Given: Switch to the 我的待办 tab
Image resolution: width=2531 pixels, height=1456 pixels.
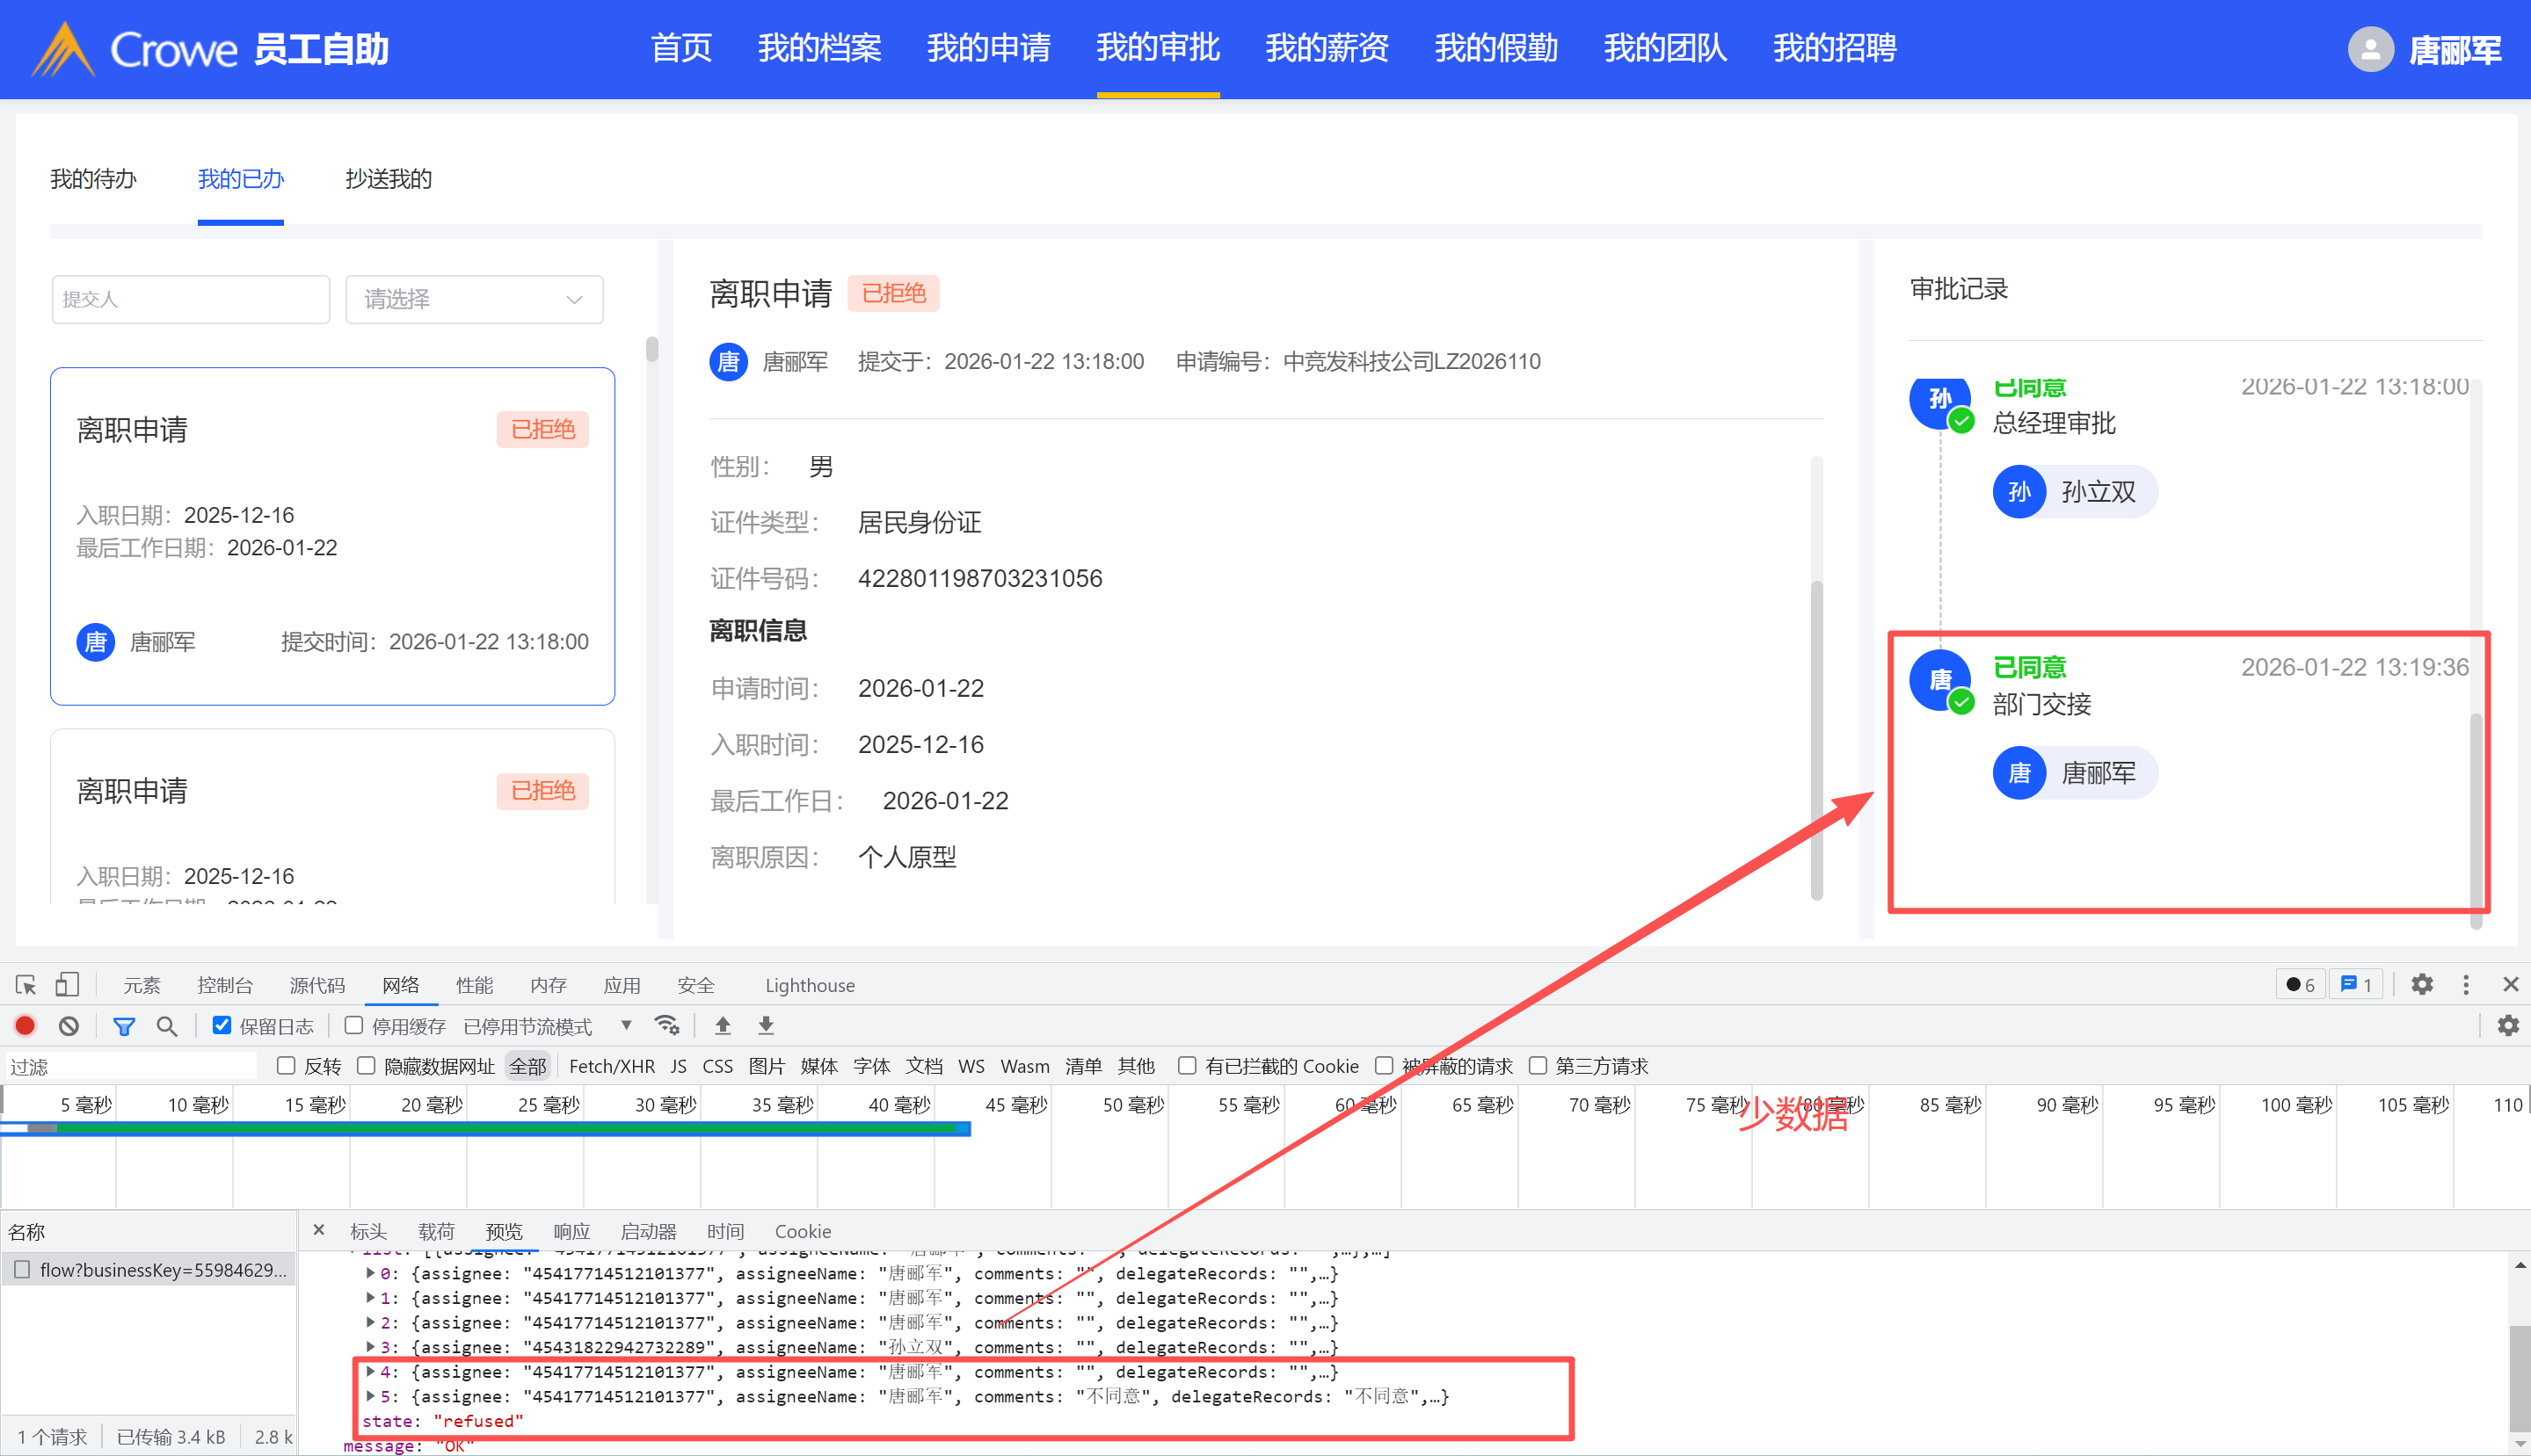Looking at the screenshot, I should coord(93,179).
